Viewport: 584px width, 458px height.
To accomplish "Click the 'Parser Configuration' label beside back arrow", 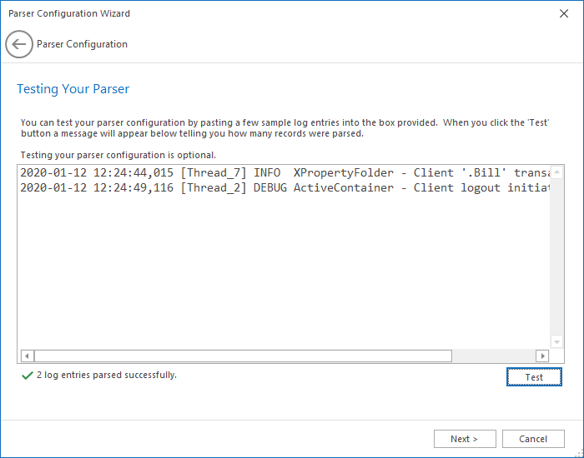I will (x=82, y=44).
